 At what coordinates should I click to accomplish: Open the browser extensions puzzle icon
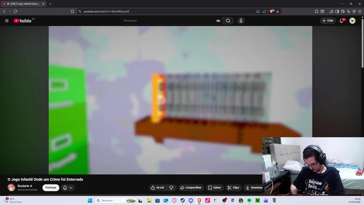[x=317, y=11]
